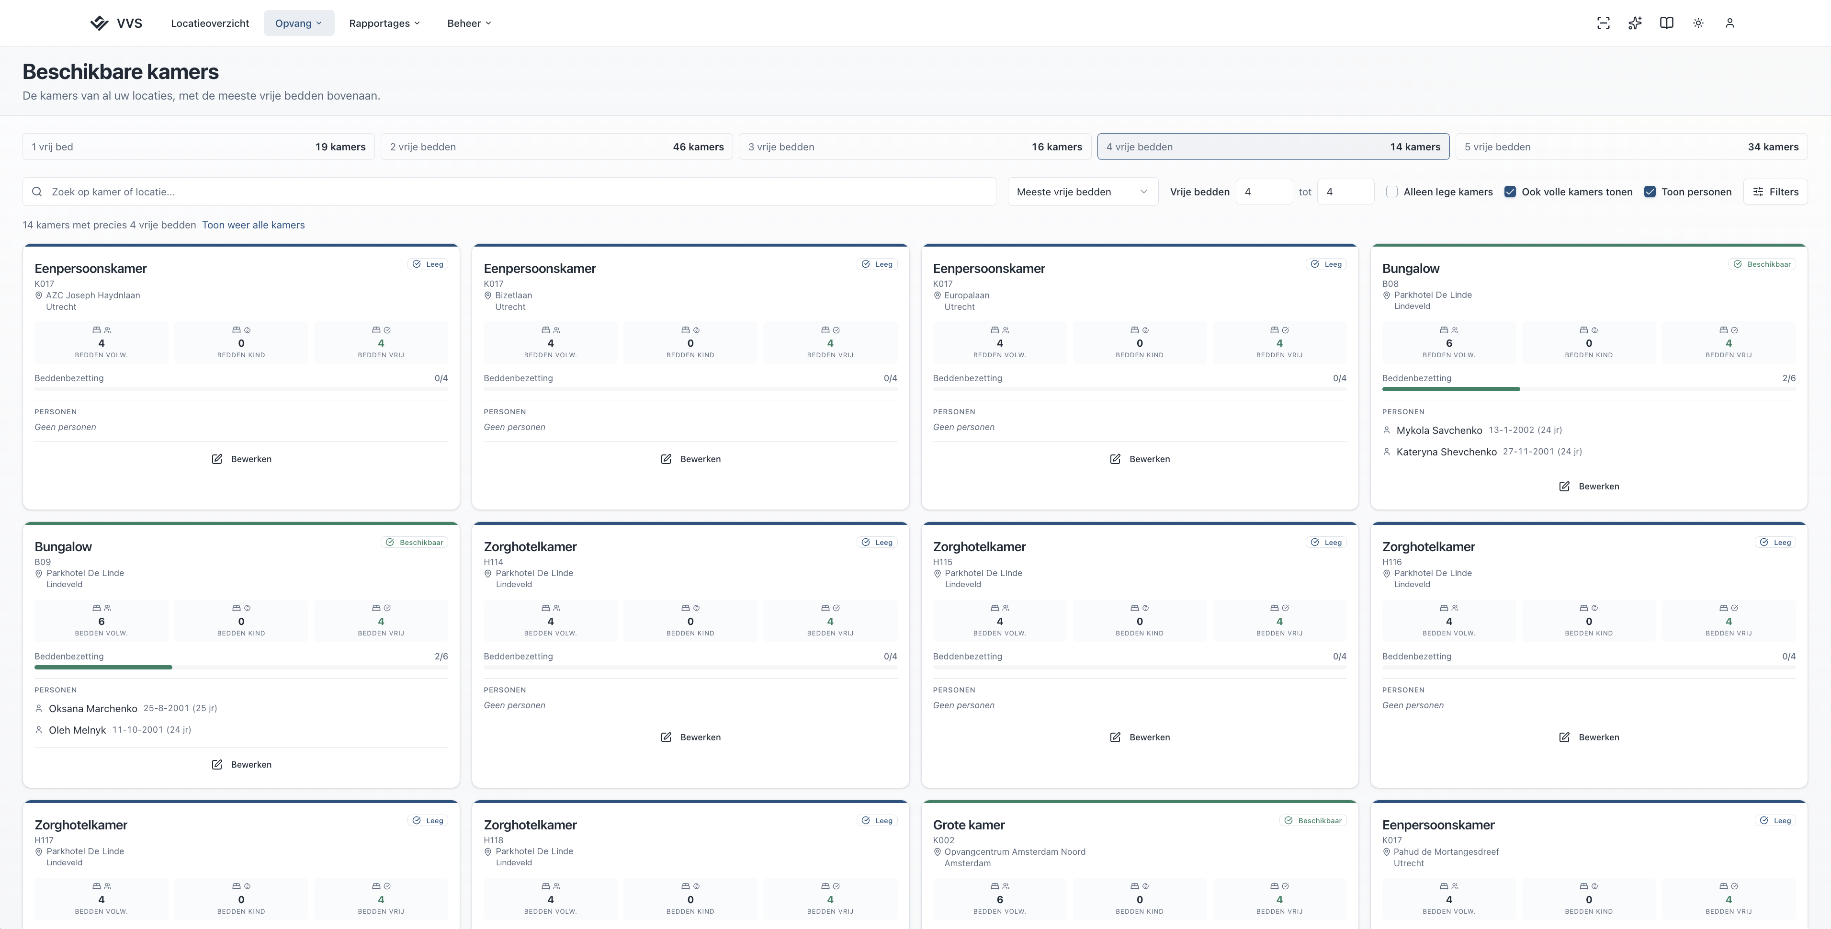Click the Grote kamer K002 title
Image resolution: width=1831 pixels, height=929 pixels.
tap(968, 825)
